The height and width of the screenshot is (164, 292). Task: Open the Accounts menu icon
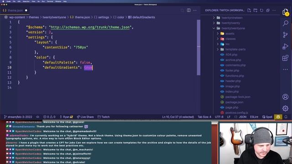(285, 97)
